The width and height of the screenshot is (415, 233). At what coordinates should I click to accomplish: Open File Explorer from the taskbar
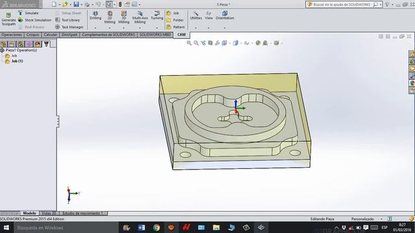[x=216, y=227]
